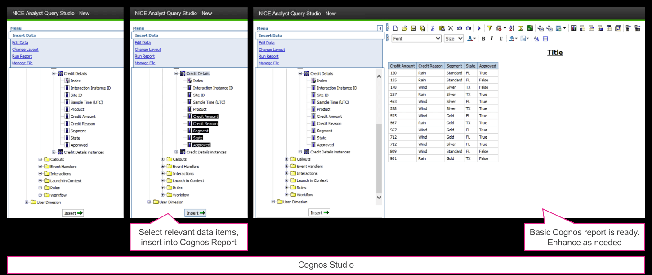
Task: Open the font color picker
Action: click(x=471, y=39)
